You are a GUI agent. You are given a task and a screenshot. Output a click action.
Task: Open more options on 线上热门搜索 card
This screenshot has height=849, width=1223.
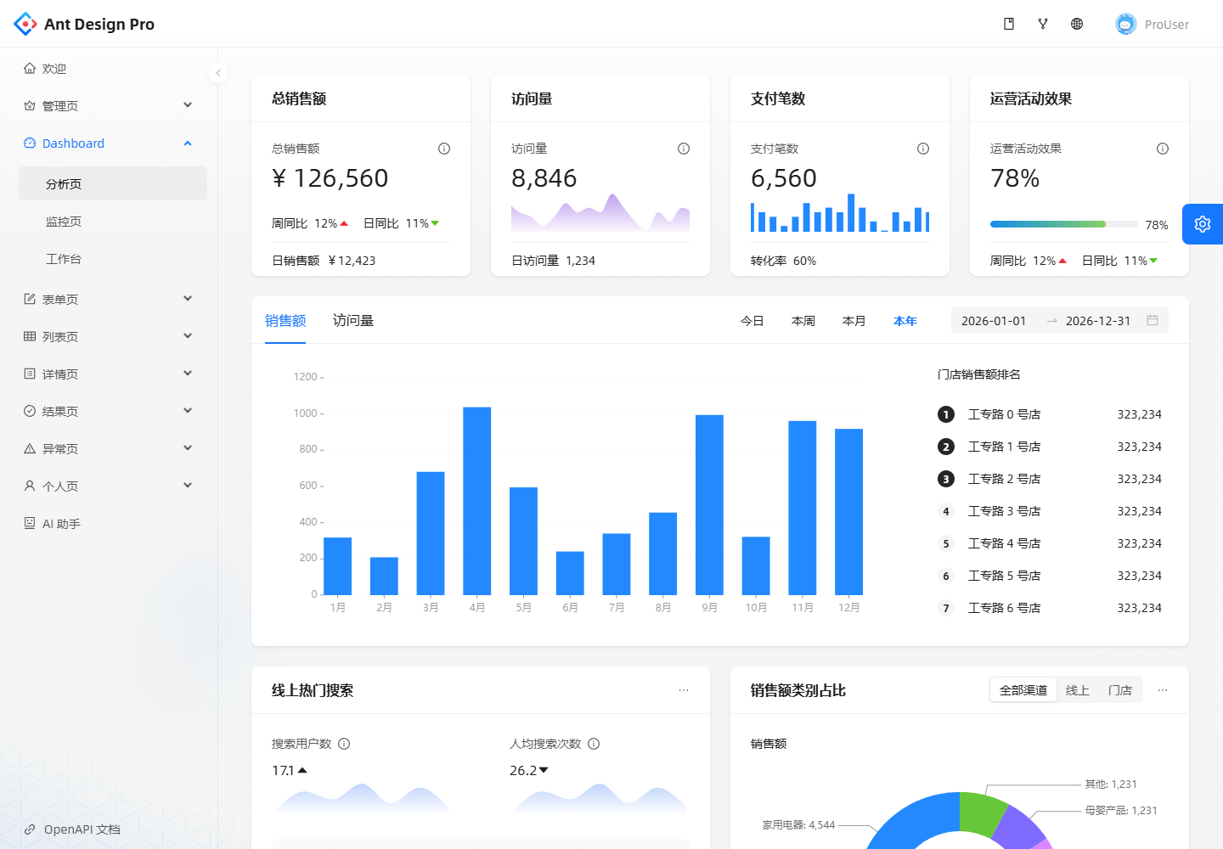[x=684, y=690]
